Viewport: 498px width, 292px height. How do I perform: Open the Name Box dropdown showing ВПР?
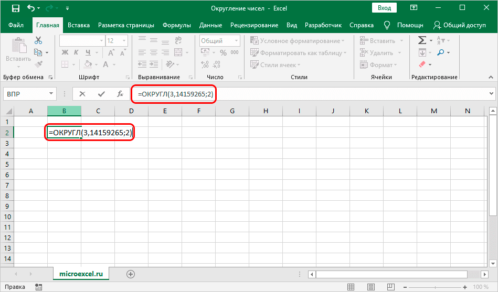coord(51,94)
